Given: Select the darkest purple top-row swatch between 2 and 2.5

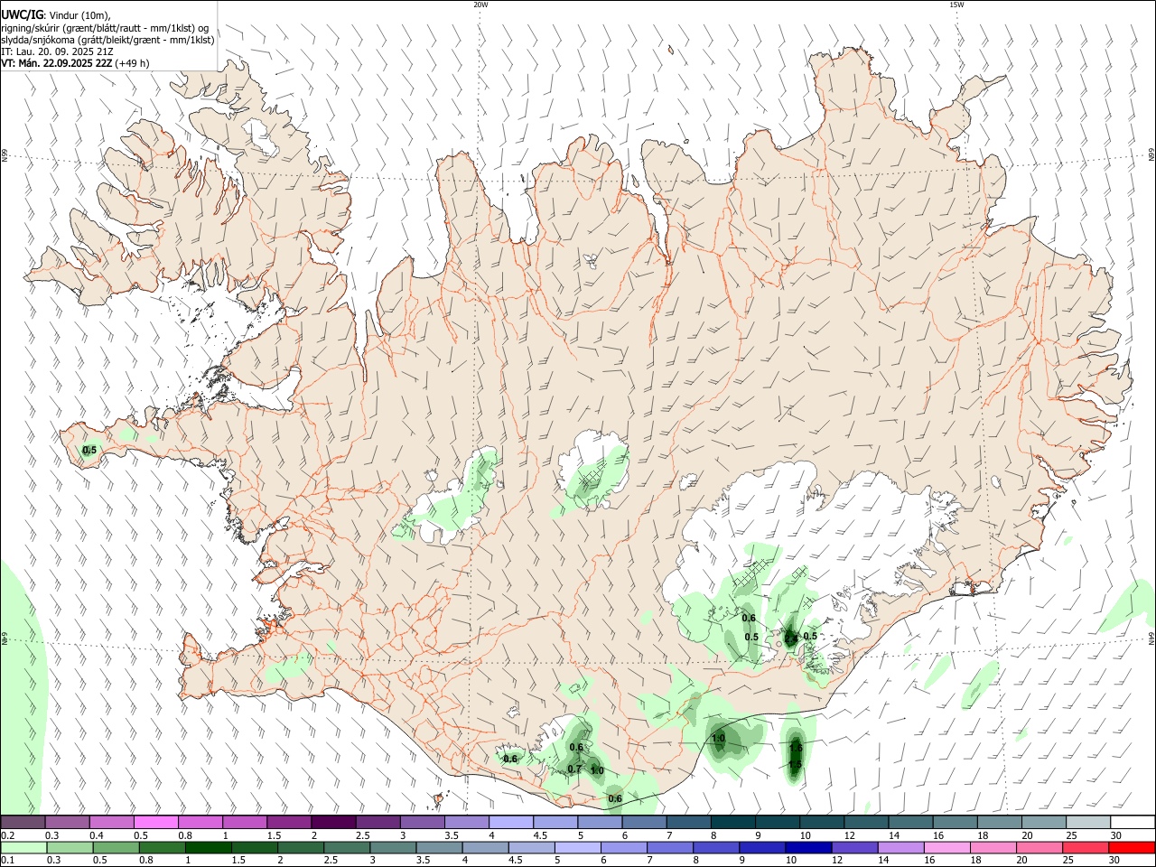Looking at the screenshot, I should pos(333,822).
